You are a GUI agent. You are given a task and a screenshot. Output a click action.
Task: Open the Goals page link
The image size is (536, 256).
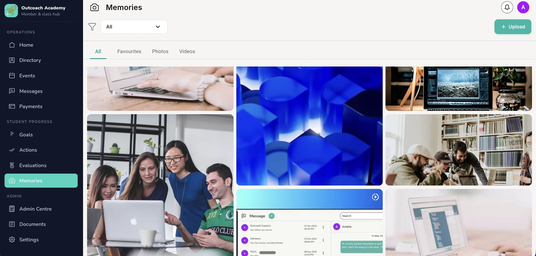tap(41, 134)
